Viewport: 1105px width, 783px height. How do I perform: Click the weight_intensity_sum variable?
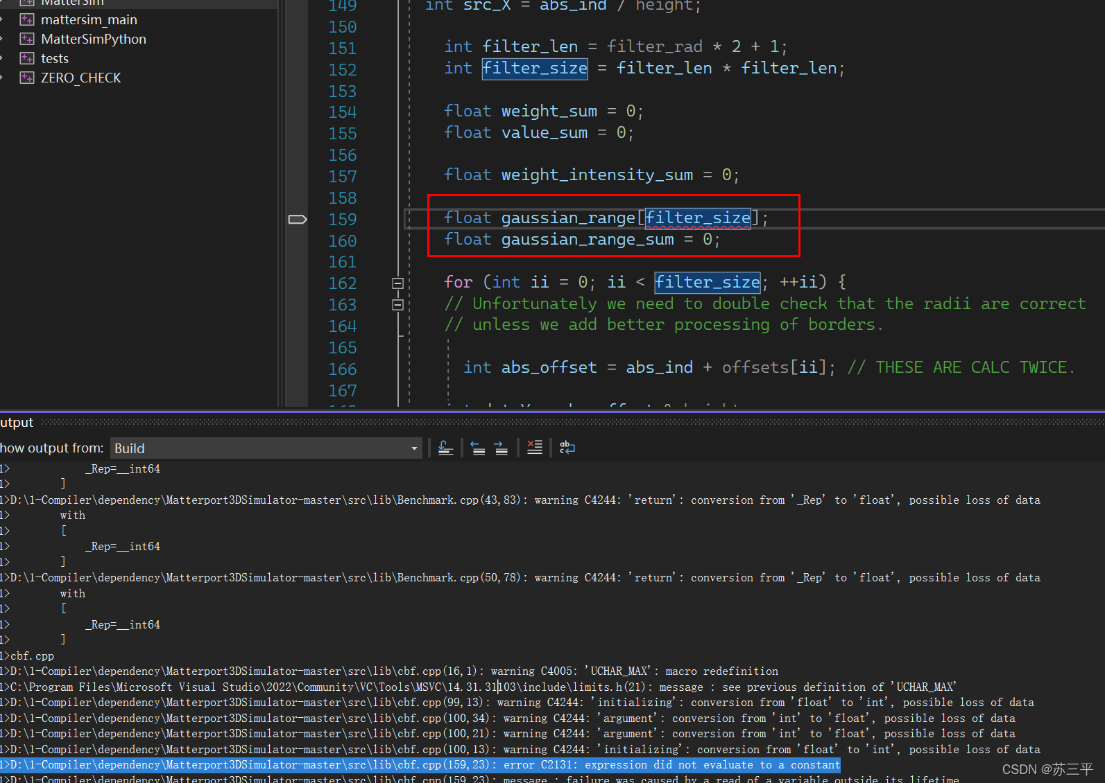click(597, 175)
